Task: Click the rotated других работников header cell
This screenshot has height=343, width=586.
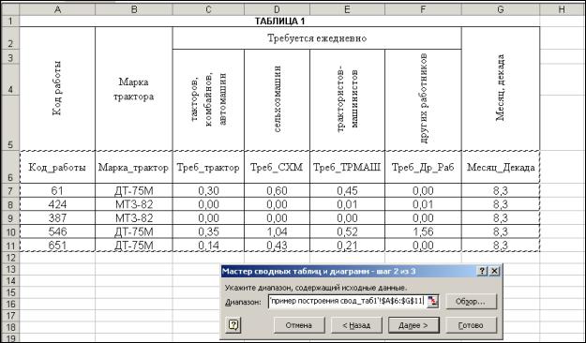Action: coord(423,99)
